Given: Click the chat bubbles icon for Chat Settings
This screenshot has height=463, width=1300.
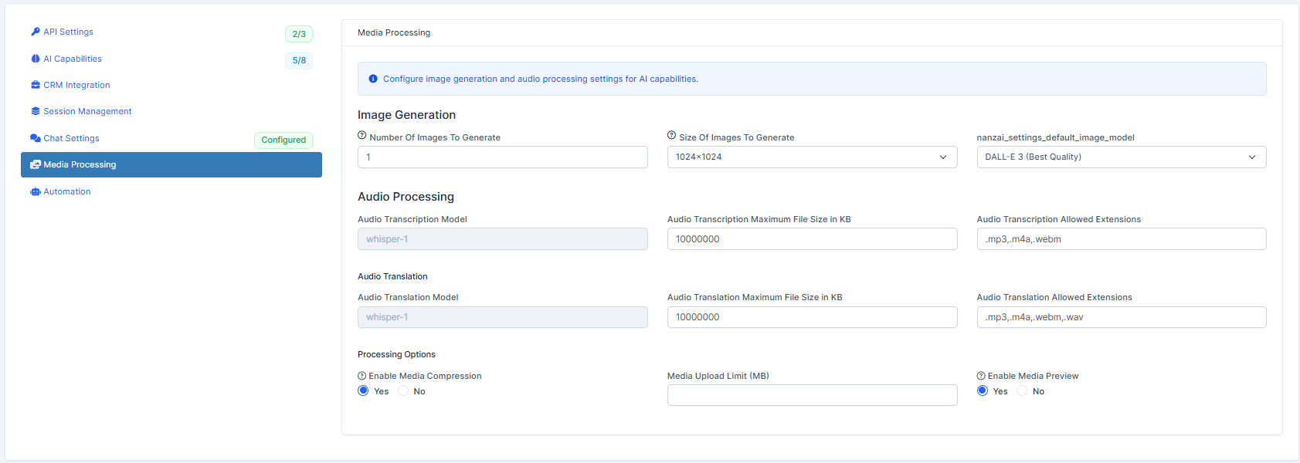Looking at the screenshot, I should [36, 138].
